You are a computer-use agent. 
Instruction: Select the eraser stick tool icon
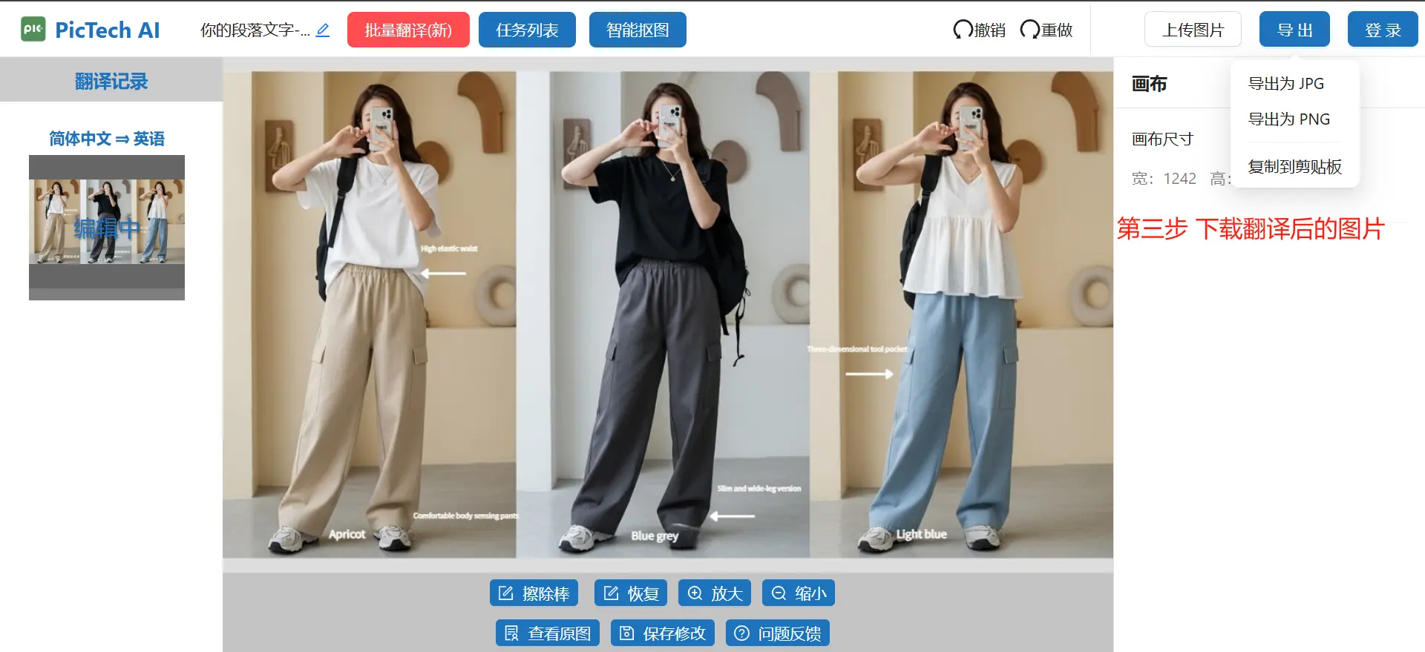click(x=506, y=593)
